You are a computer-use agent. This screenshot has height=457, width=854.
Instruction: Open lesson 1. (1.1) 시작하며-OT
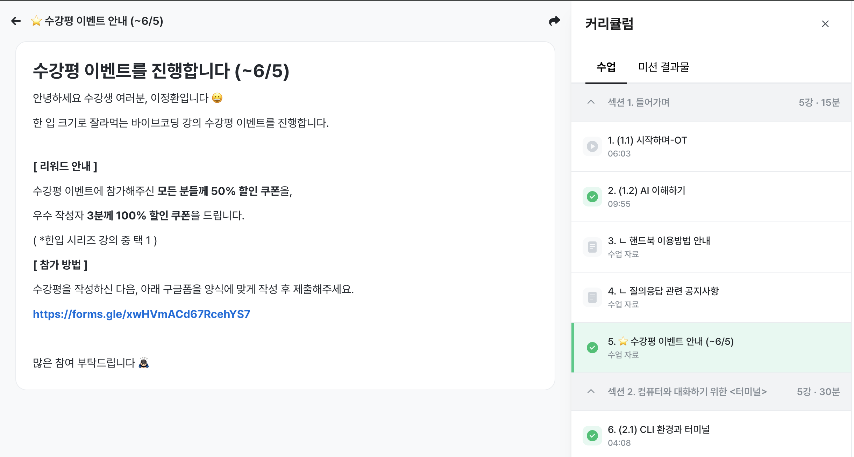[x=711, y=146]
